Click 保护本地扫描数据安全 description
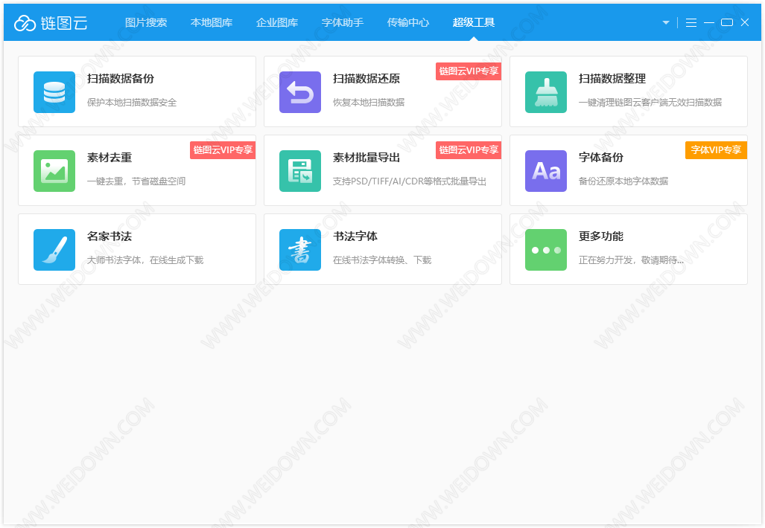This screenshot has width=765, height=528. [132, 103]
